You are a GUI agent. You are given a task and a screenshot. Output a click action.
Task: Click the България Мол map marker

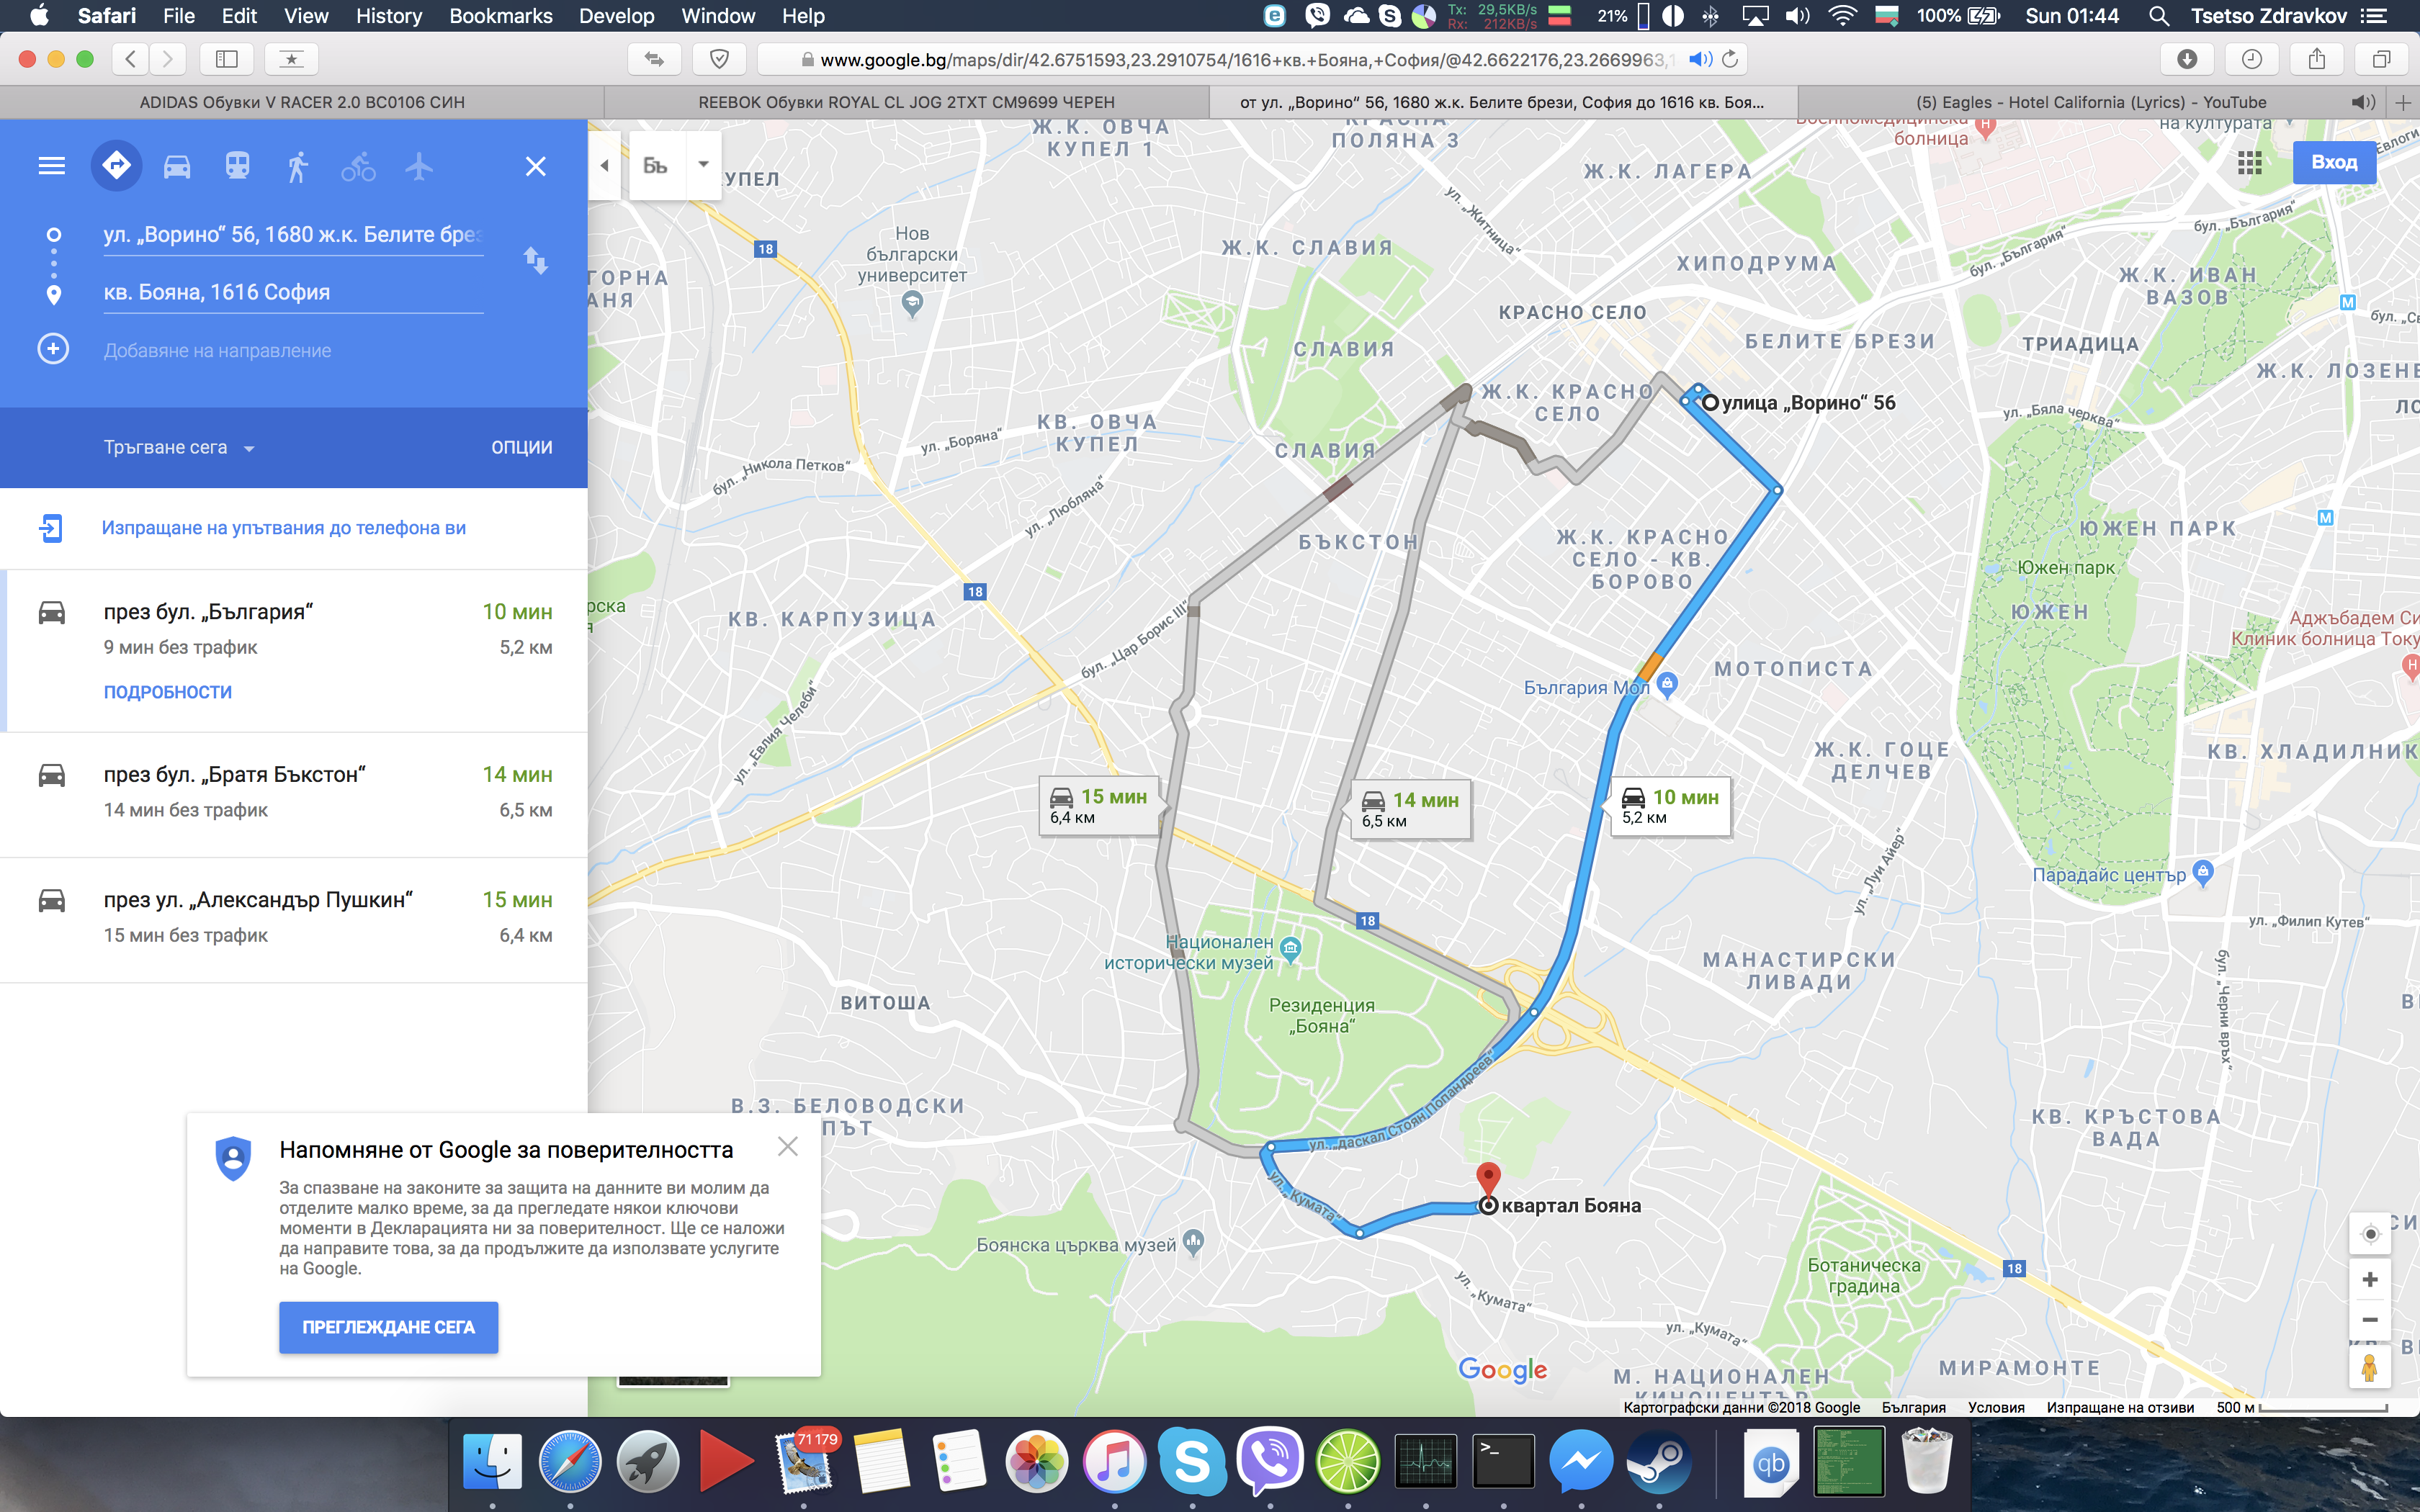1667,685
